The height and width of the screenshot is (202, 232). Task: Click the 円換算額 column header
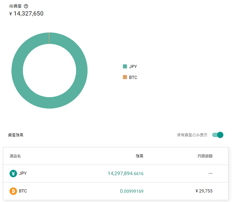pos(205,156)
